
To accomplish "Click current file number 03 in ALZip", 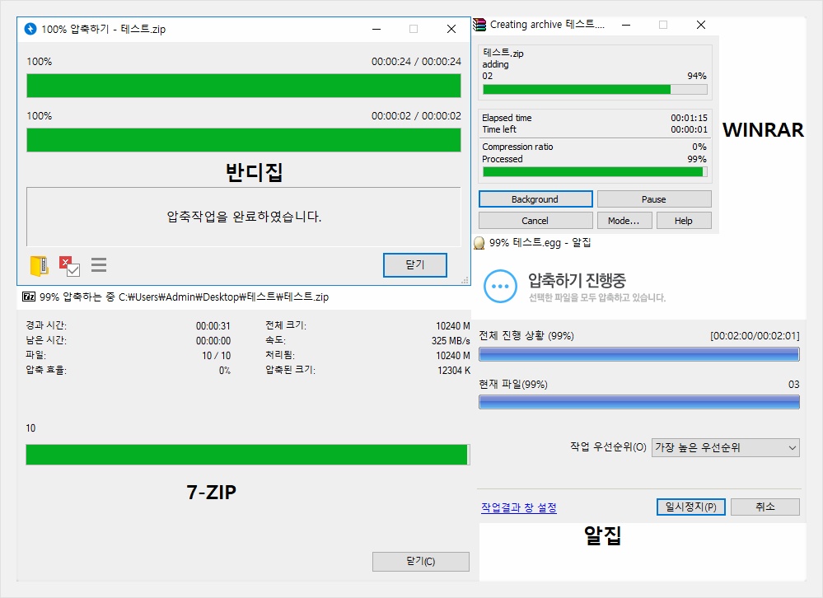I will click(x=793, y=385).
